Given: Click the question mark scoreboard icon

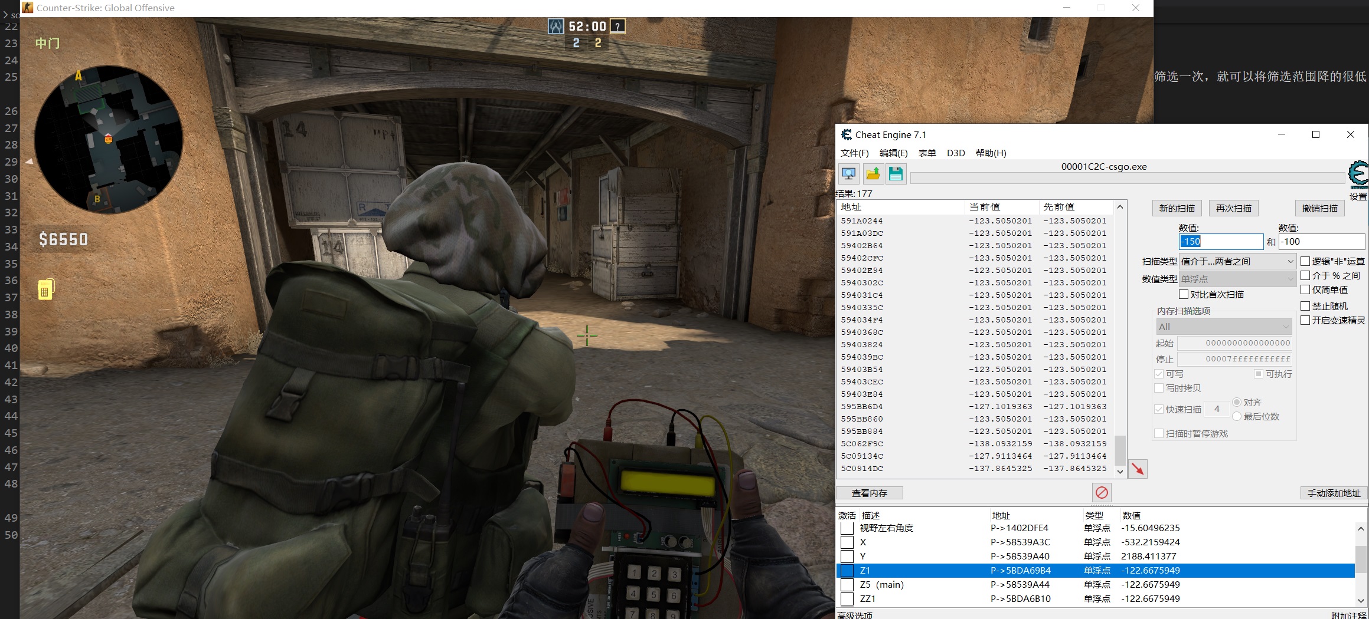Looking at the screenshot, I should pyautogui.click(x=617, y=26).
